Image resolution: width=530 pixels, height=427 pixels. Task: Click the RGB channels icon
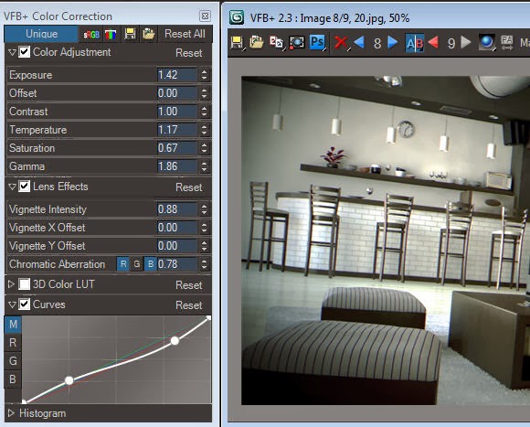[x=111, y=34]
